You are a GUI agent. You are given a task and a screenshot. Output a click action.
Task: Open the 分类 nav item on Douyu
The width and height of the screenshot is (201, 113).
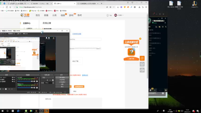pyautogui.click(x=54, y=15)
